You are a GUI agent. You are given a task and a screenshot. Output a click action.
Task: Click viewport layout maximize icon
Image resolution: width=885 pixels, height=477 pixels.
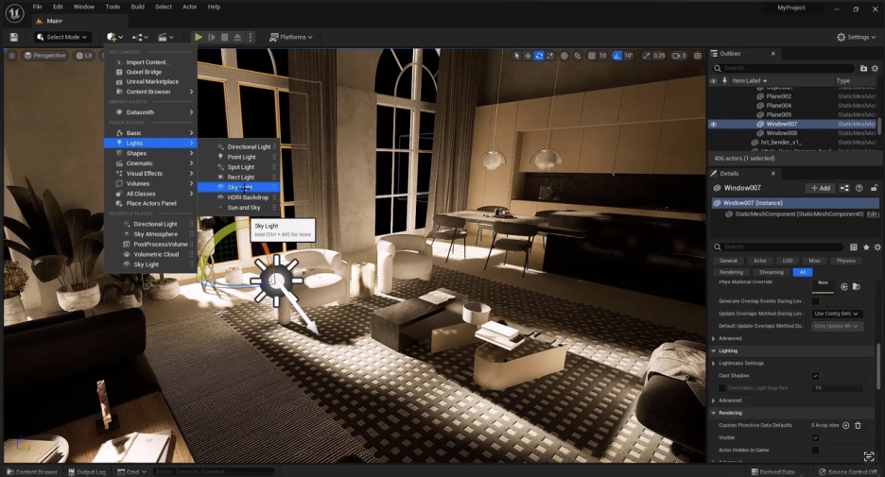[698, 55]
